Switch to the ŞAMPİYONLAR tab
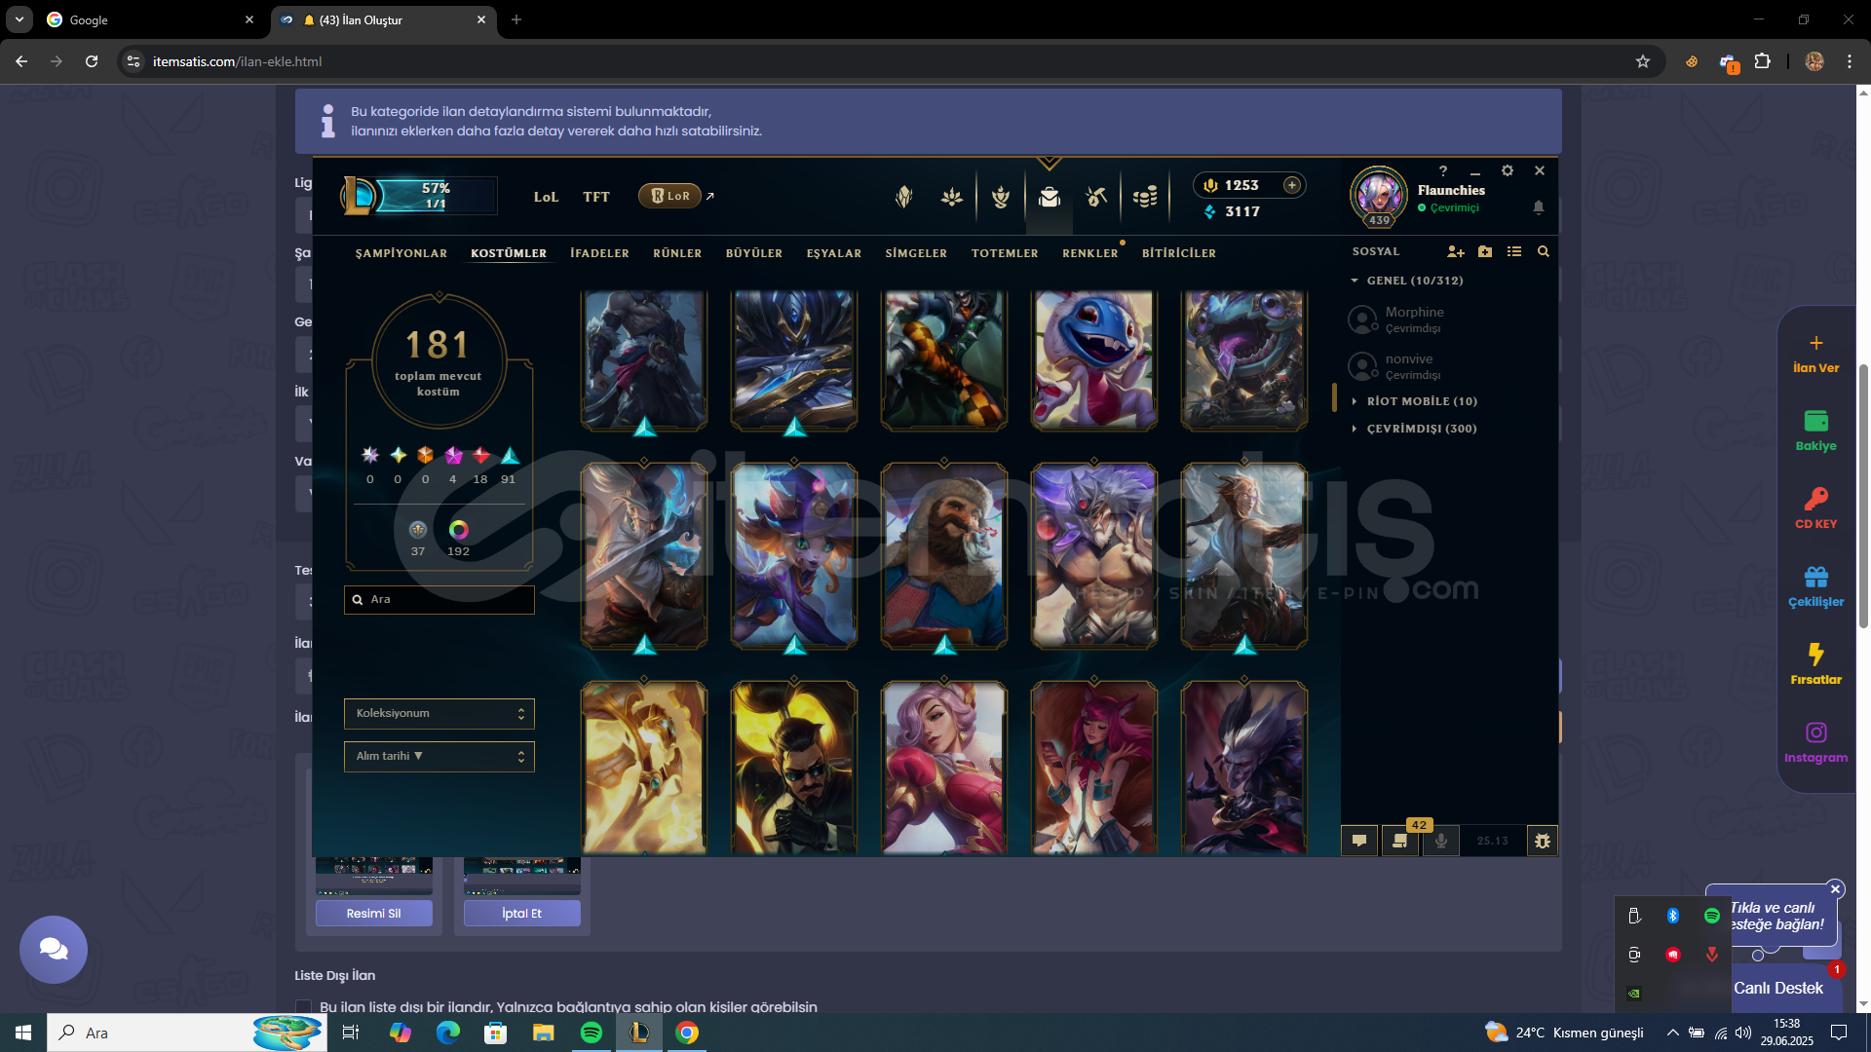Viewport: 1871px width, 1052px height. pos(401,253)
